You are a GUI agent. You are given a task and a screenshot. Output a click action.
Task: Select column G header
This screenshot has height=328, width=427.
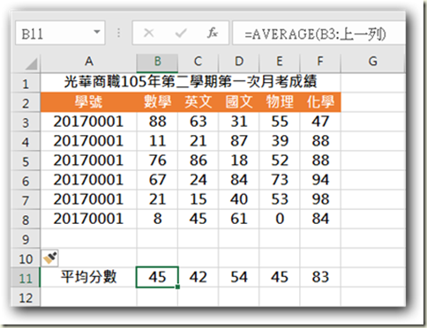point(373,63)
